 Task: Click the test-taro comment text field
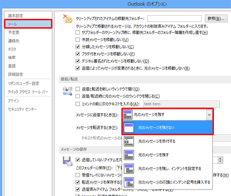182,104
